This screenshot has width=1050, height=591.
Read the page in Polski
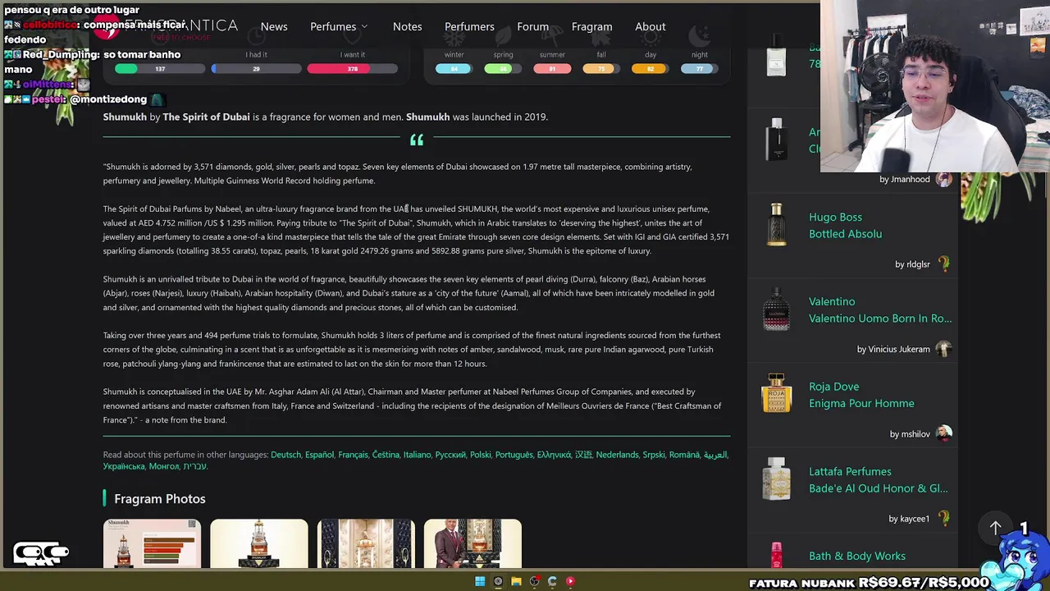(481, 455)
